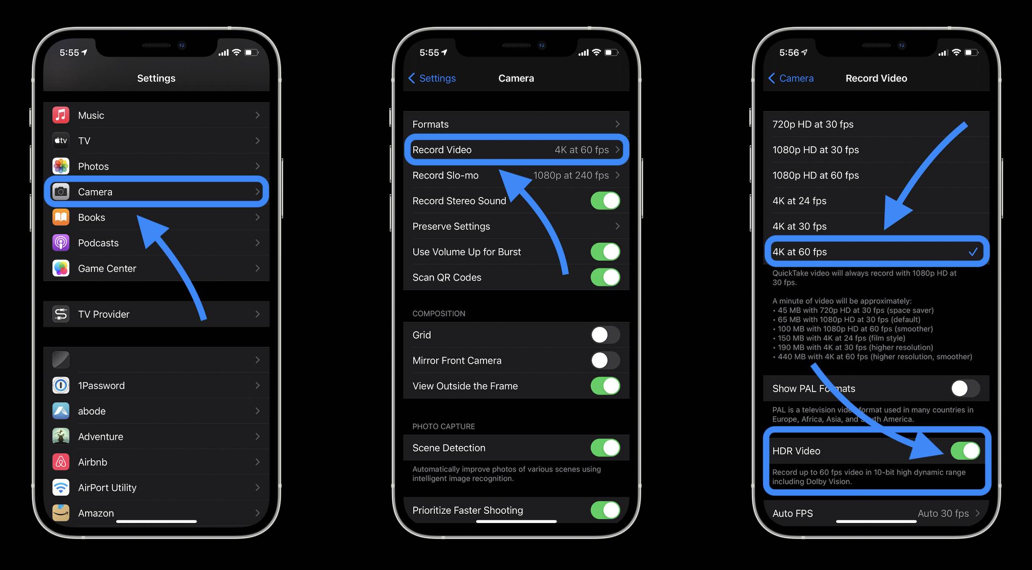
Task: Expand the Formats camera settings
Action: (516, 124)
